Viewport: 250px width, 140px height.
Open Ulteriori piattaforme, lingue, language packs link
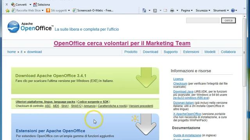tap(45, 102)
